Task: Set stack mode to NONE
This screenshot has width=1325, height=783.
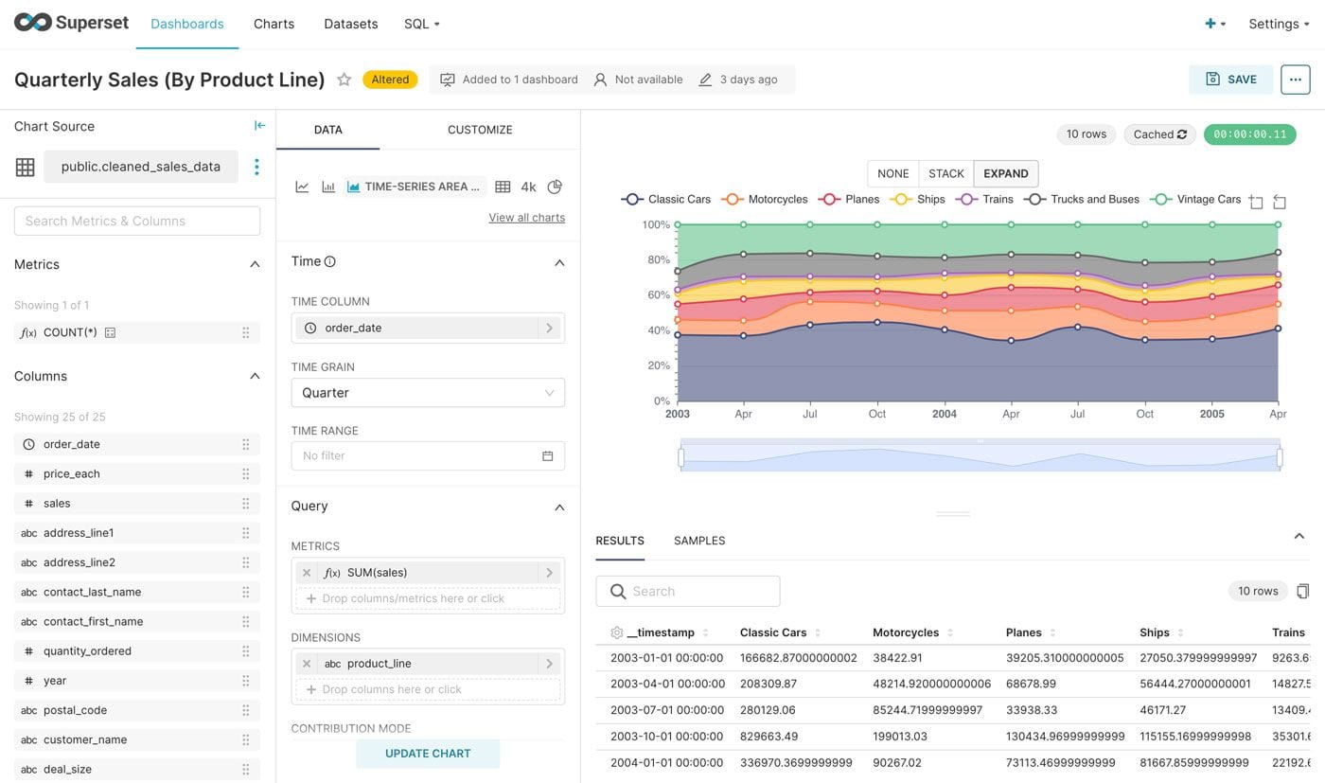Action: 892,173
